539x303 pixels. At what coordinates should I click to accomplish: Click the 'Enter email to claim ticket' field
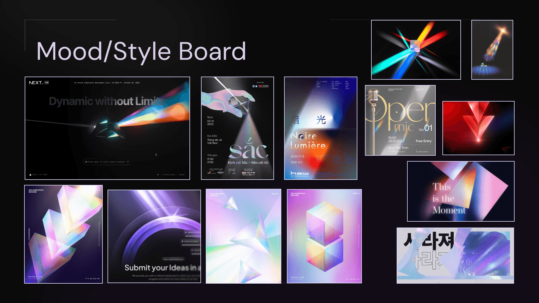(107, 162)
